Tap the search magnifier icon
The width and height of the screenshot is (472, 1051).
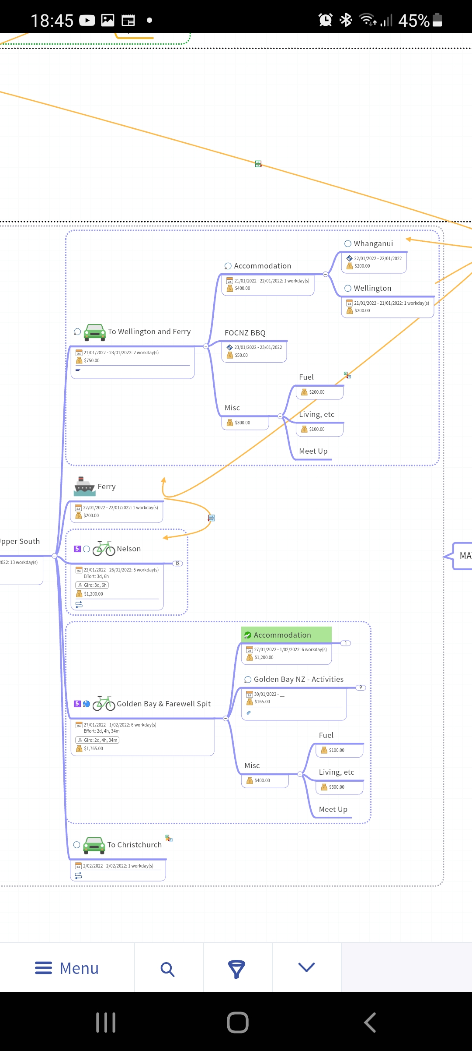pyautogui.click(x=168, y=969)
